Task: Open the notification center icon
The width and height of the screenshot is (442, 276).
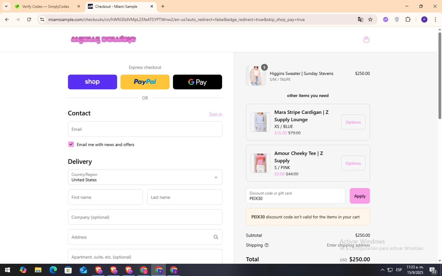Action: click(433, 270)
